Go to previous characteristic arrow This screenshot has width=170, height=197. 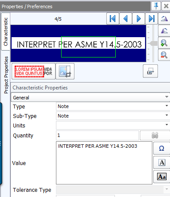point(126,19)
